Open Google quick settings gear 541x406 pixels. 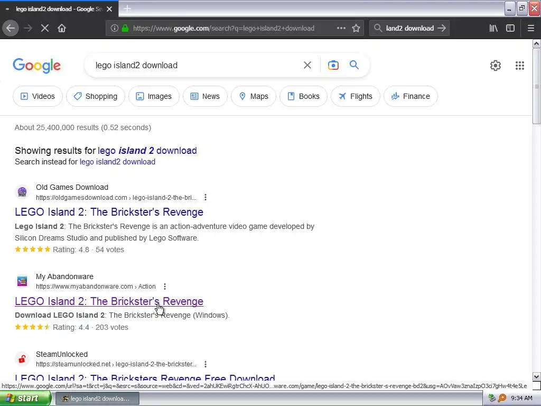pos(496,66)
